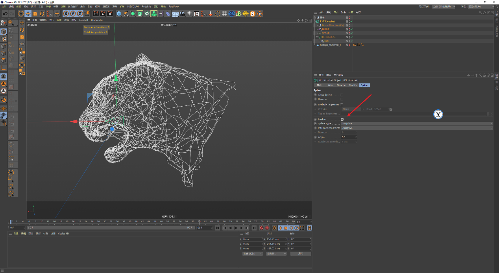Click the Camera object icon
This screenshot has height=273, width=499.
183,14
